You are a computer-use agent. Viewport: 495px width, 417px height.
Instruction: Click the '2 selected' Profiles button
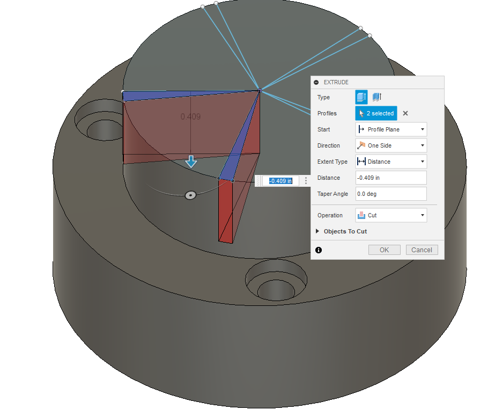[x=375, y=113]
